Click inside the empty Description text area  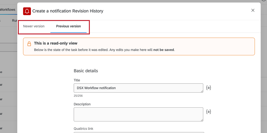(138, 114)
